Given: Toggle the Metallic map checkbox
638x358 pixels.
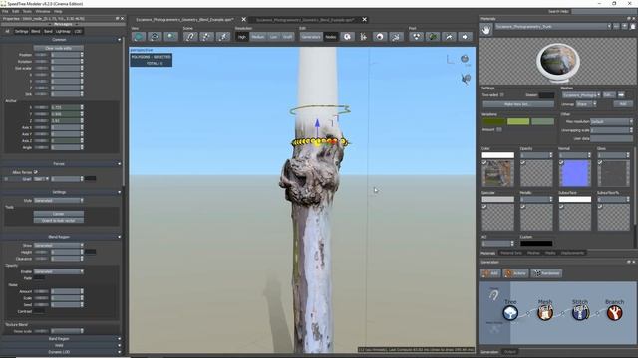Looking at the screenshot, I should pyautogui.click(x=522, y=207).
